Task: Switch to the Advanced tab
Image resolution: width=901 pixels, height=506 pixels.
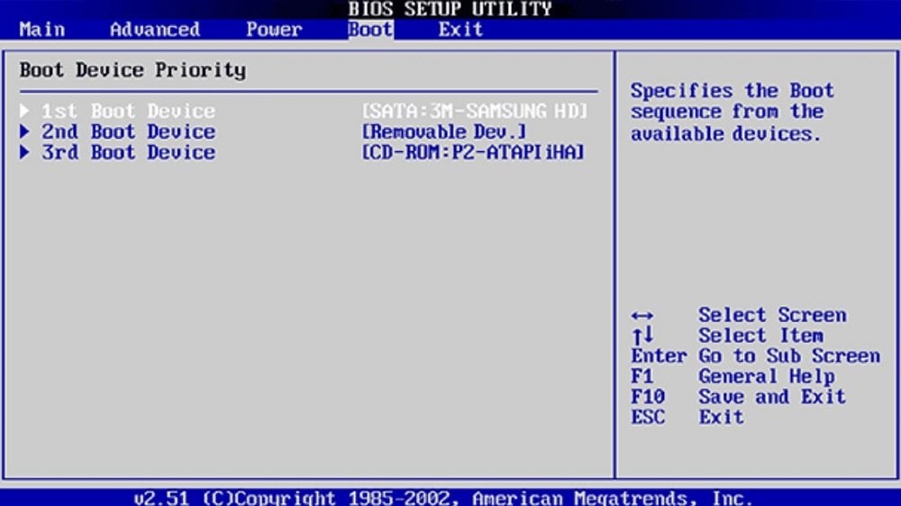Action: point(155,30)
